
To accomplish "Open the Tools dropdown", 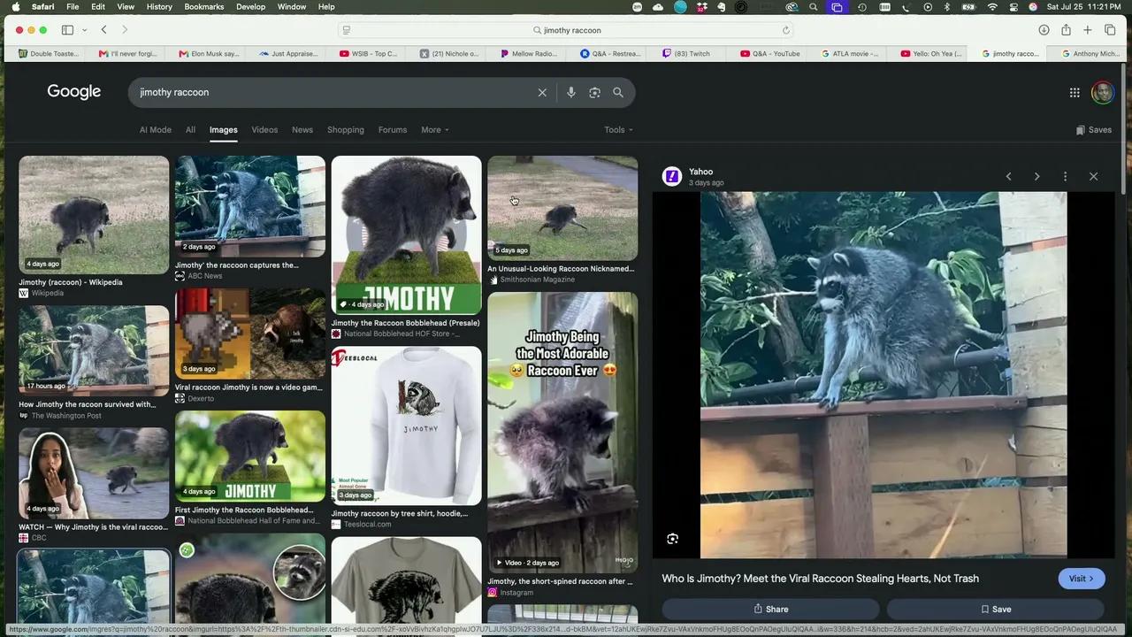I will coord(618,130).
